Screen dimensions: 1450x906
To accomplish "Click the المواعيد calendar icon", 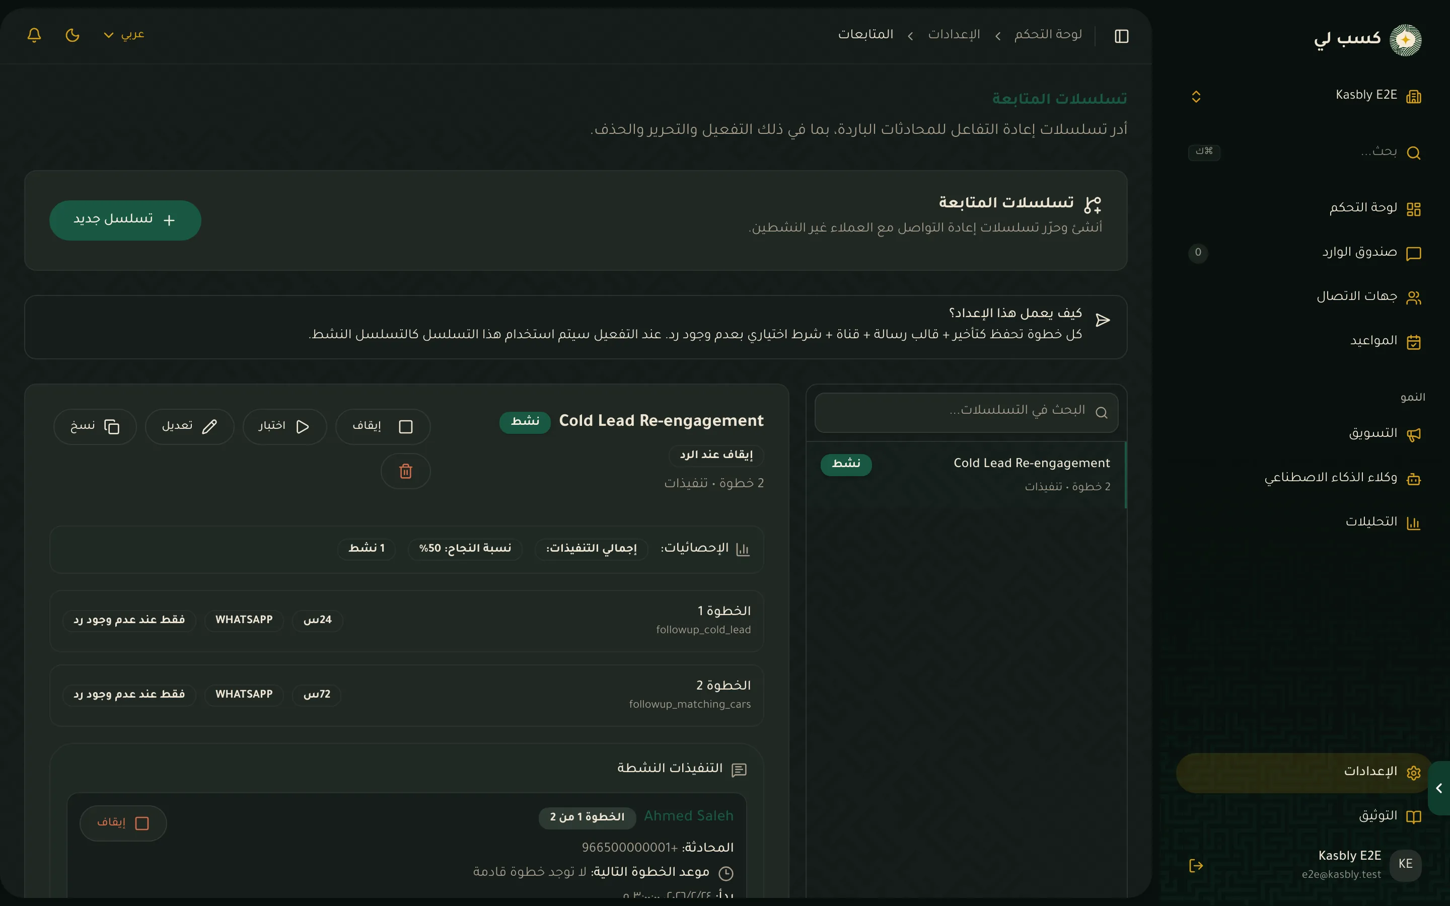I will pos(1413,342).
